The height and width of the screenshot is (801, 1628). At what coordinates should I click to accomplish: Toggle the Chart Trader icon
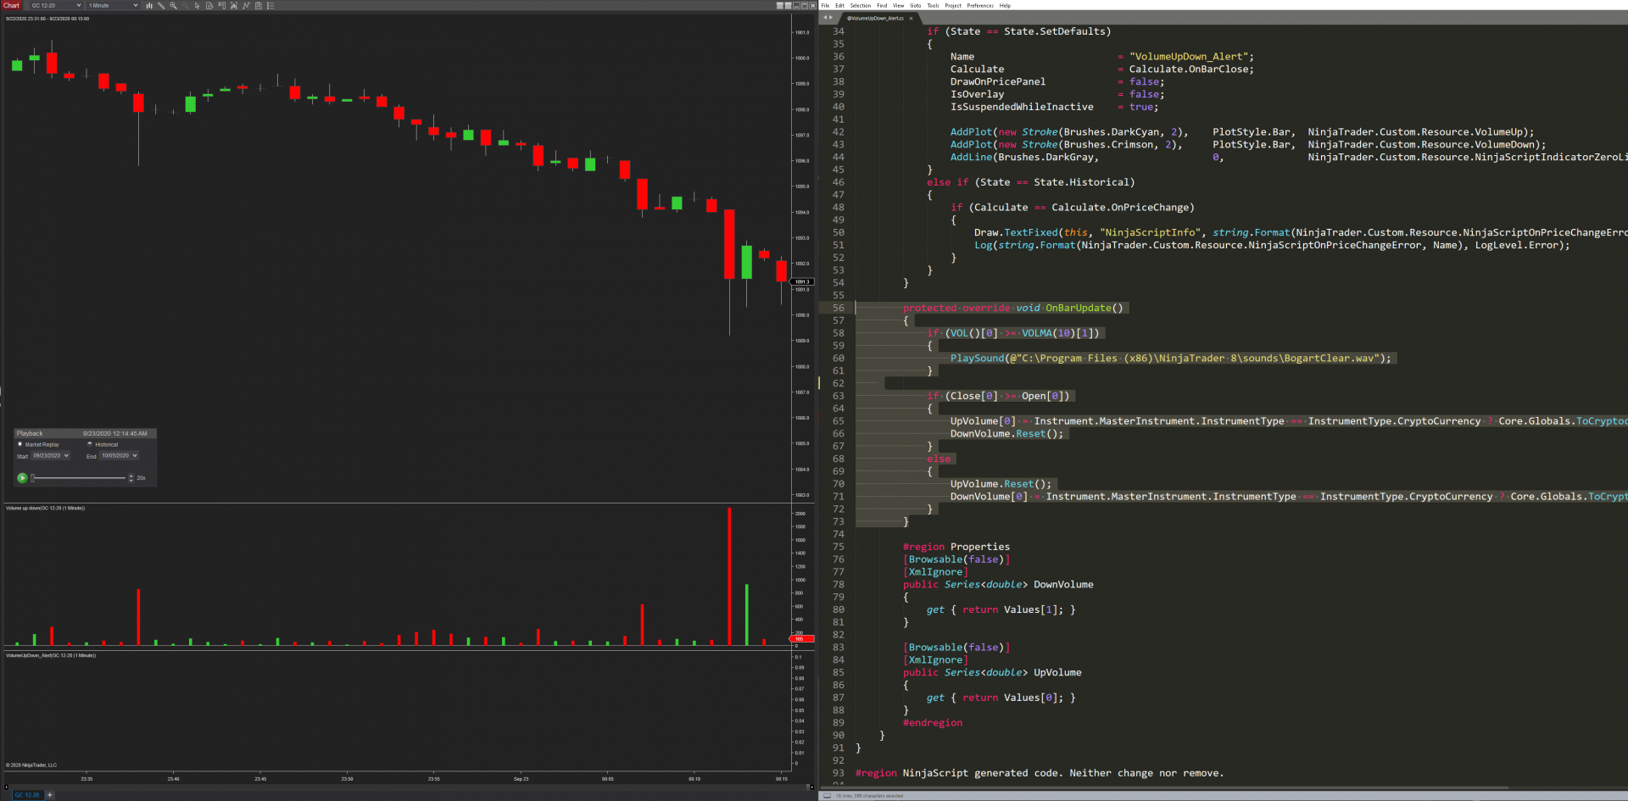(221, 6)
